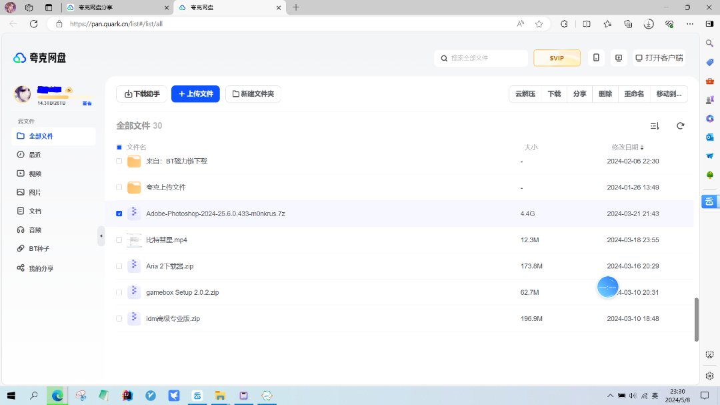Click the mobile phone icon in header
720x405 pixels.
[596, 58]
